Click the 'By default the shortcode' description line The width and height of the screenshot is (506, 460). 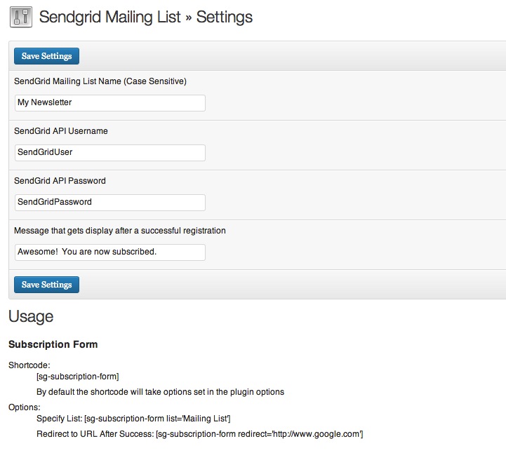[161, 392]
